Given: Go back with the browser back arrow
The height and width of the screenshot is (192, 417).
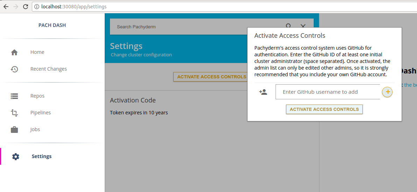Looking at the screenshot, I should [6, 7].
